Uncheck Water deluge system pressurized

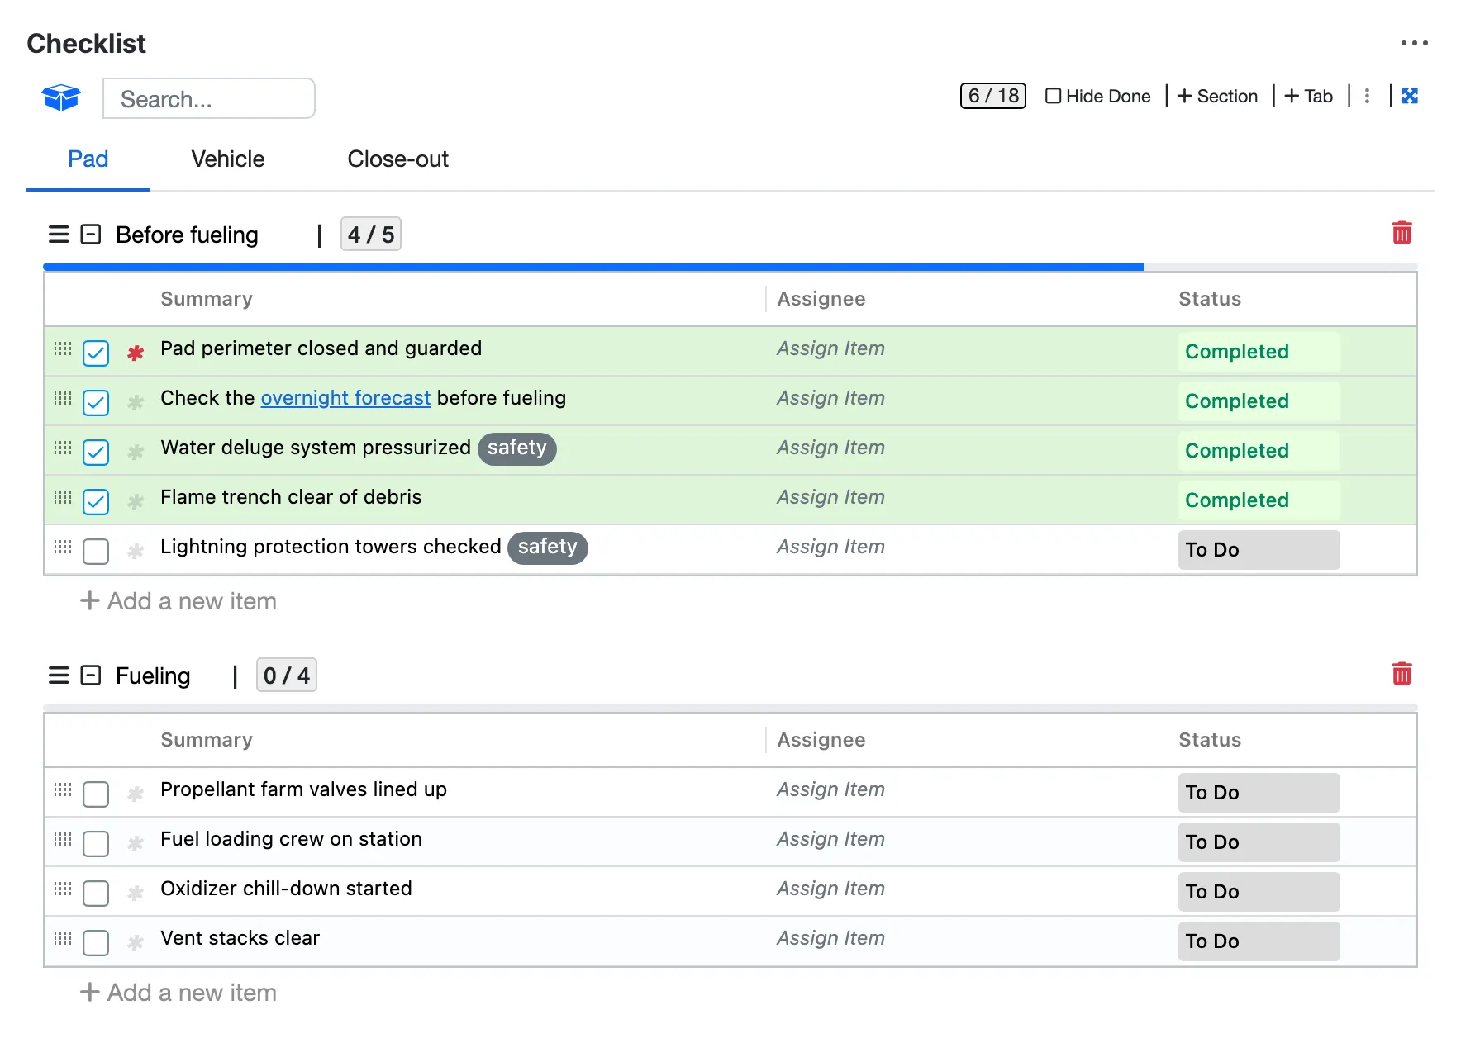click(x=96, y=453)
